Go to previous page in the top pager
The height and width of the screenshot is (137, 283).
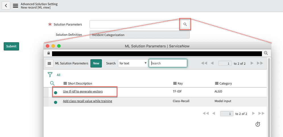click(x=212, y=63)
